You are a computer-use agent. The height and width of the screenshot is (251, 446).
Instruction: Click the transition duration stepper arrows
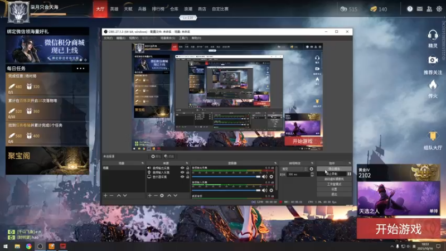click(312, 175)
